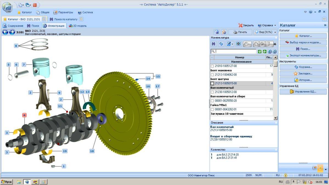Go to the next illustration with forward arrow
Viewport: 329px width, 185px height.
(x=12, y=32)
